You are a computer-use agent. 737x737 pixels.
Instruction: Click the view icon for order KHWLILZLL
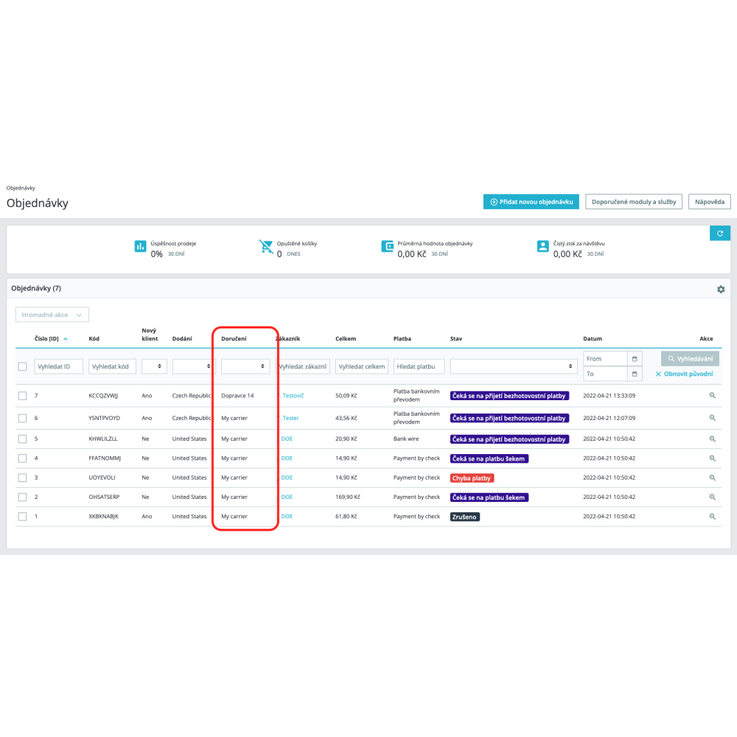point(713,439)
